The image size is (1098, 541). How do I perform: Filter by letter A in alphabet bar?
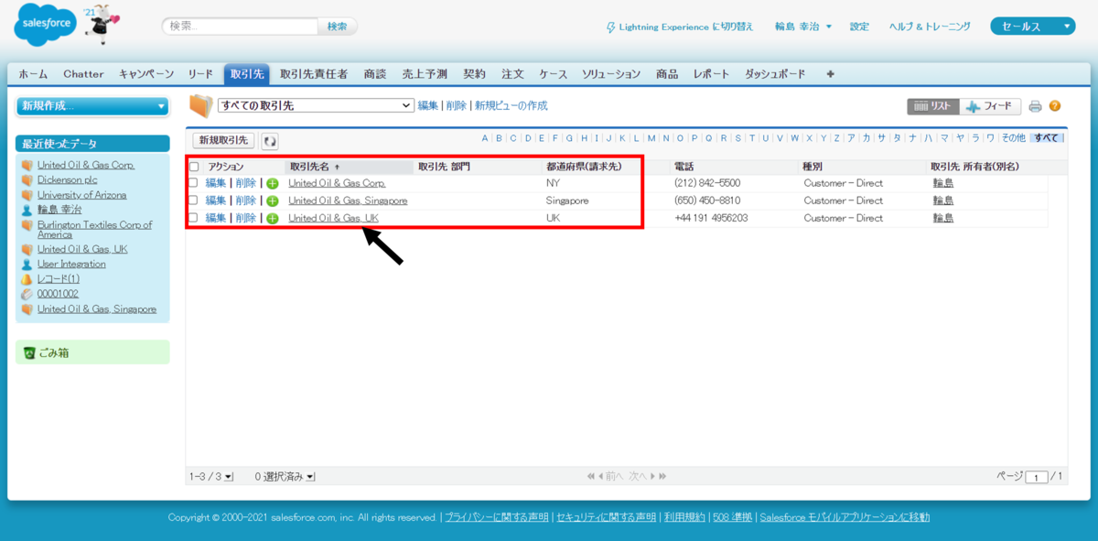click(485, 138)
